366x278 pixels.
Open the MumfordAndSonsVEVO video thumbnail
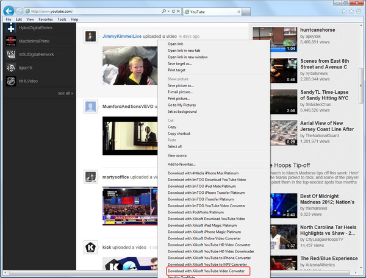click(130, 136)
